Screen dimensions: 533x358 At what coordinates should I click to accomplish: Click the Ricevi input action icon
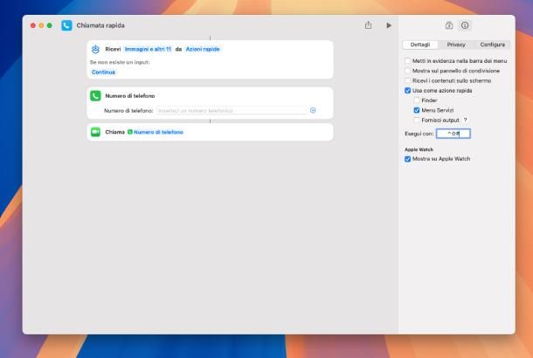click(95, 49)
